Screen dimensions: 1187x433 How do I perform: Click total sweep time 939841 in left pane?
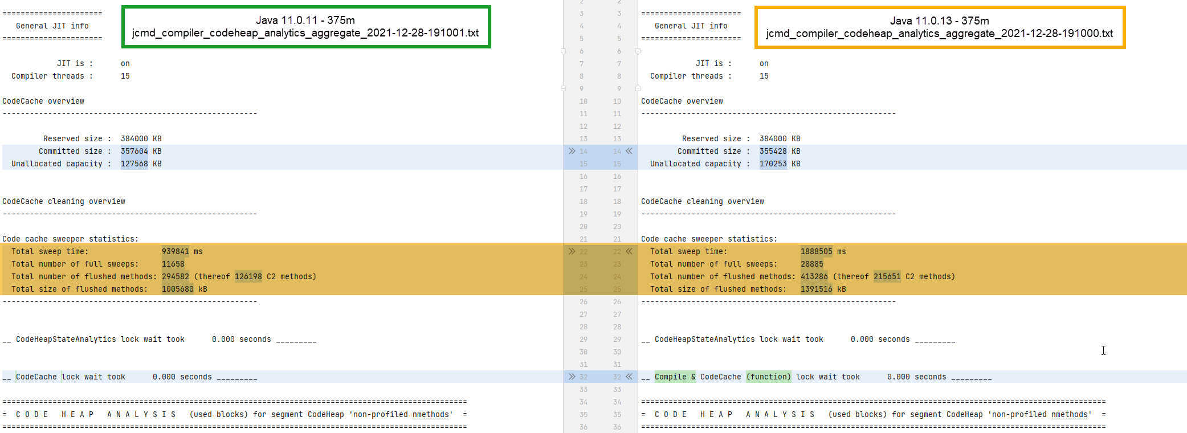tap(176, 251)
